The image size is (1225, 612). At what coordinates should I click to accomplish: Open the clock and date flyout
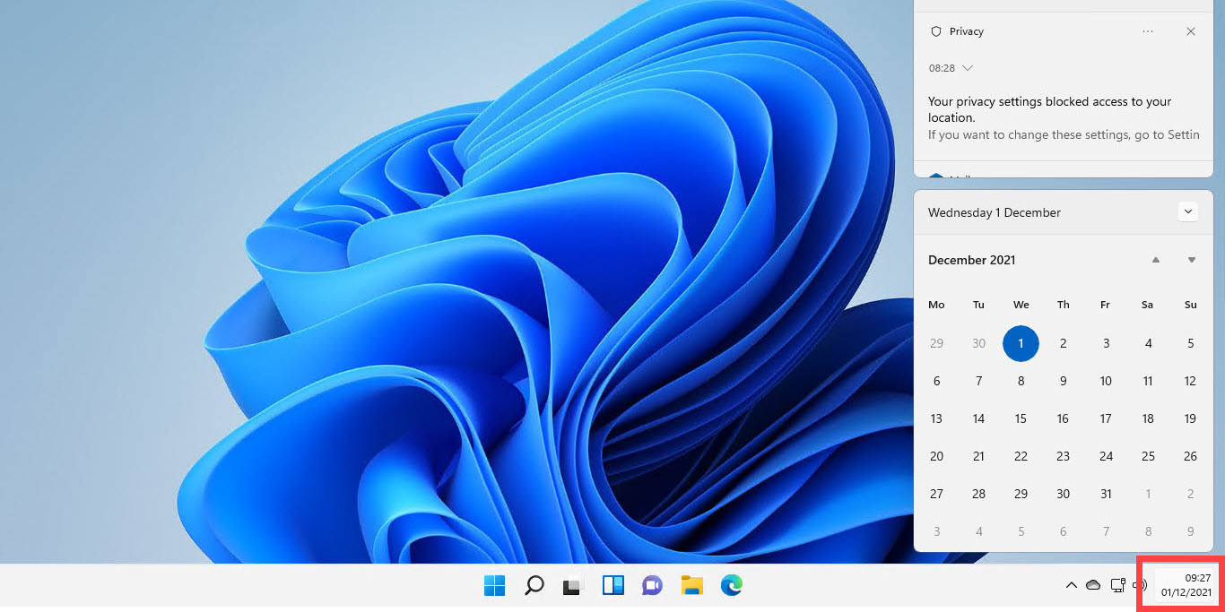(x=1186, y=585)
